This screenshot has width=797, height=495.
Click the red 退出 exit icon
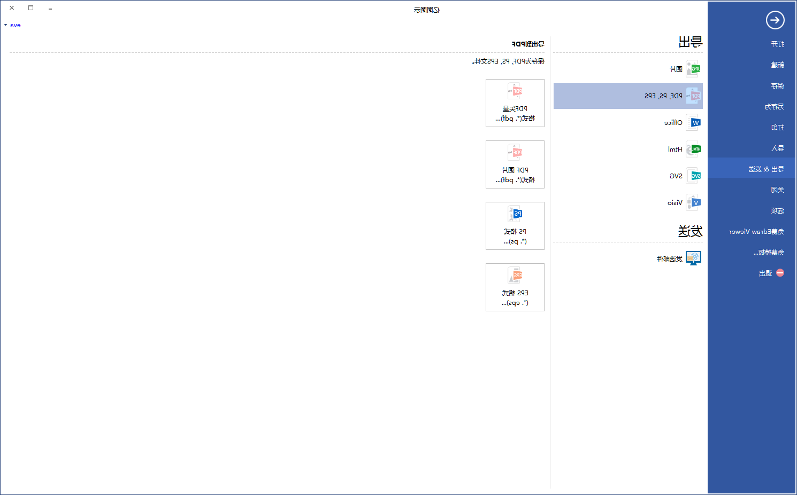point(780,273)
